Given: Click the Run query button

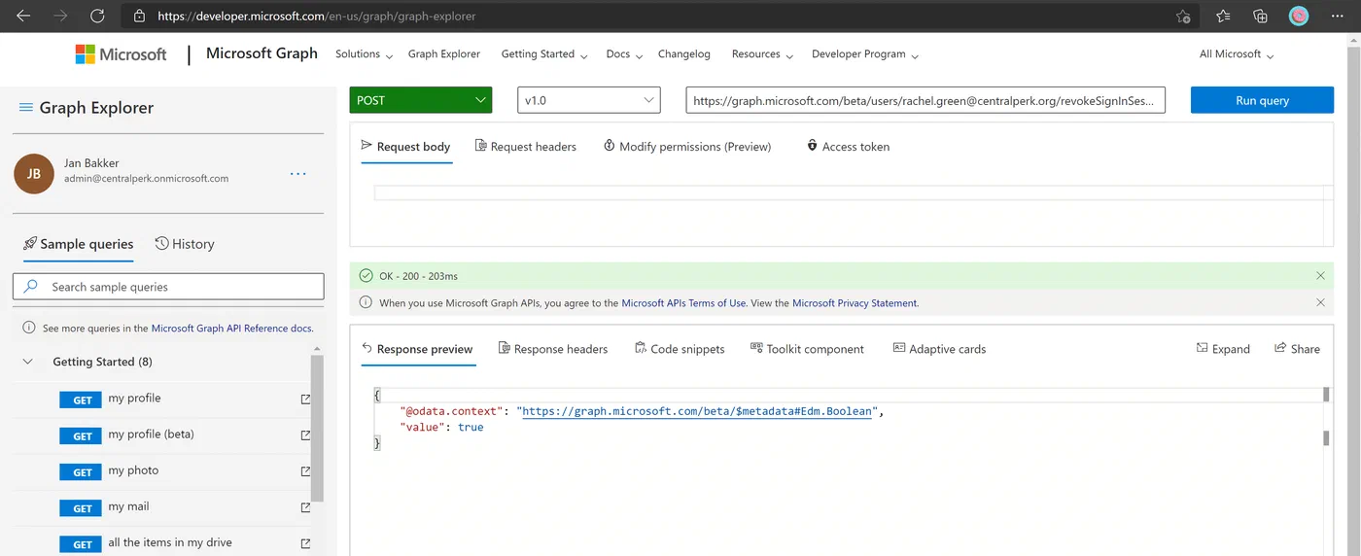Looking at the screenshot, I should pos(1262,100).
